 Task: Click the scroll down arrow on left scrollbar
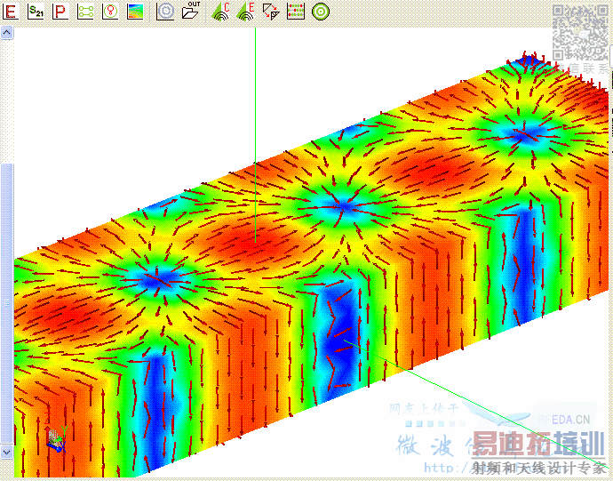[x=6, y=452]
